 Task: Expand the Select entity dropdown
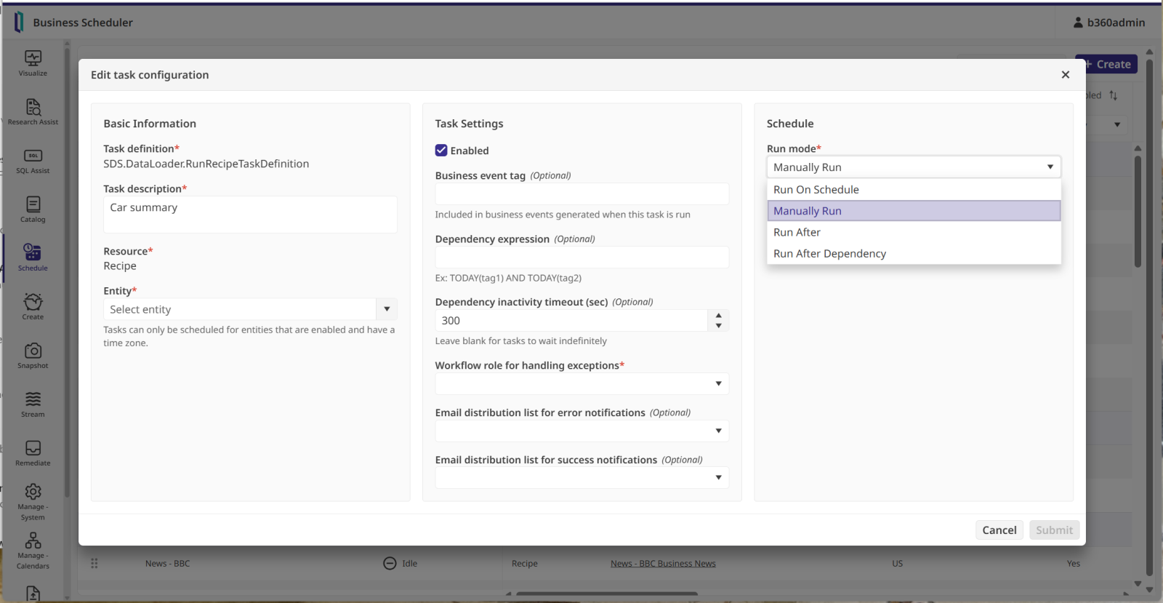tap(387, 309)
